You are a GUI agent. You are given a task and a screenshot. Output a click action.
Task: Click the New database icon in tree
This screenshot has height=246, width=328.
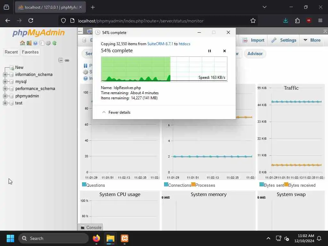[x=12, y=68]
